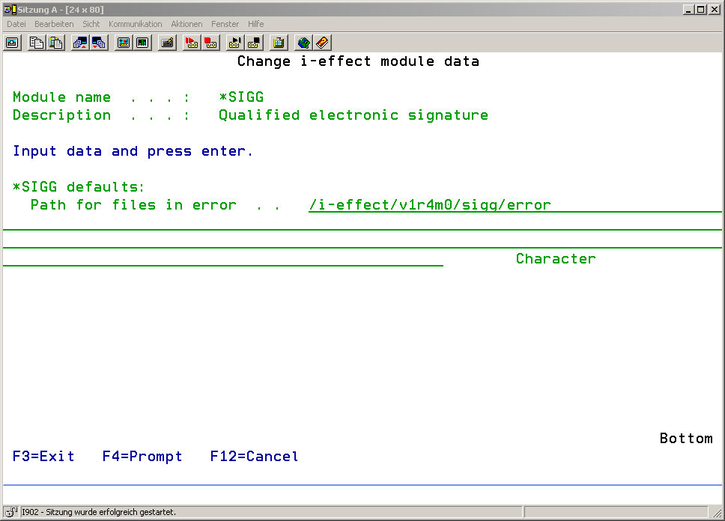The height and width of the screenshot is (521, 725).
Task: Open the Kommunikation menu
Action: 135,24
